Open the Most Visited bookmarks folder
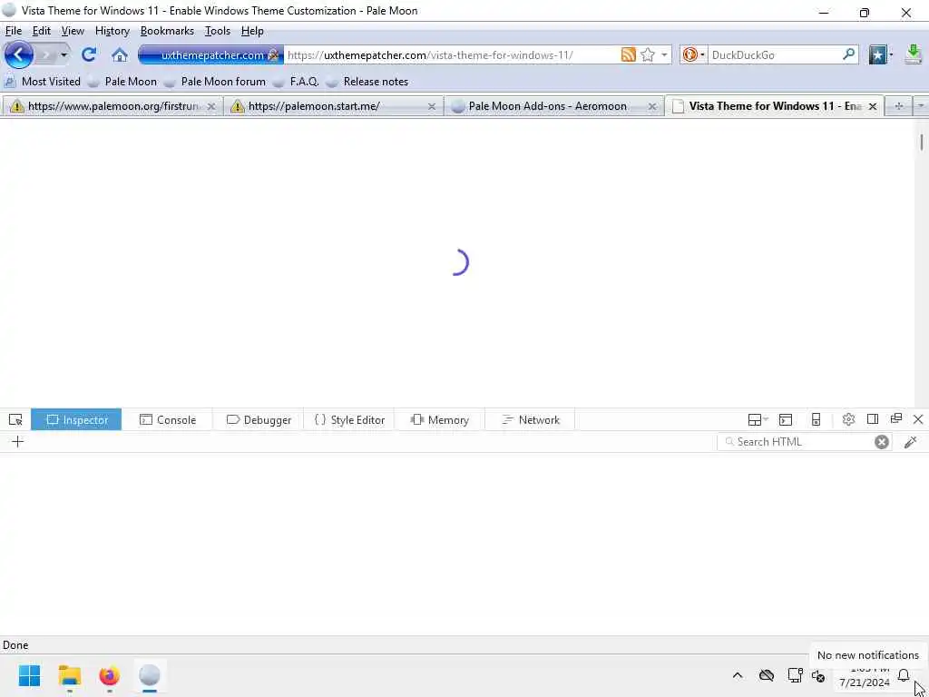 click(x=43, y=82)
